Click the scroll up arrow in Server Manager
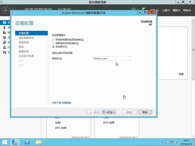This screenshot has height=146, width=195. 193,18
